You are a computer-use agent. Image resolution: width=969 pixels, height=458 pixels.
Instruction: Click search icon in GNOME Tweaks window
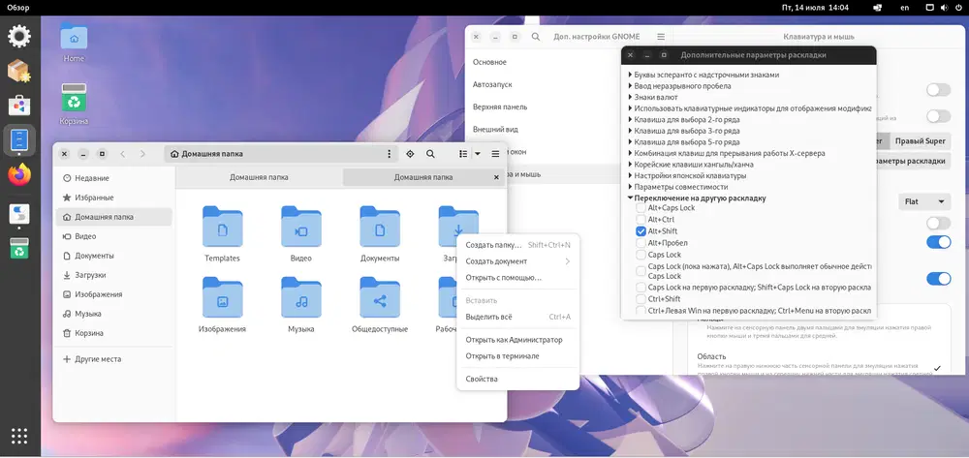click(x=536, y=37)
